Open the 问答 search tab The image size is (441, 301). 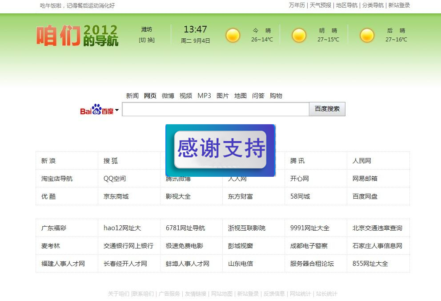[258, 96]
